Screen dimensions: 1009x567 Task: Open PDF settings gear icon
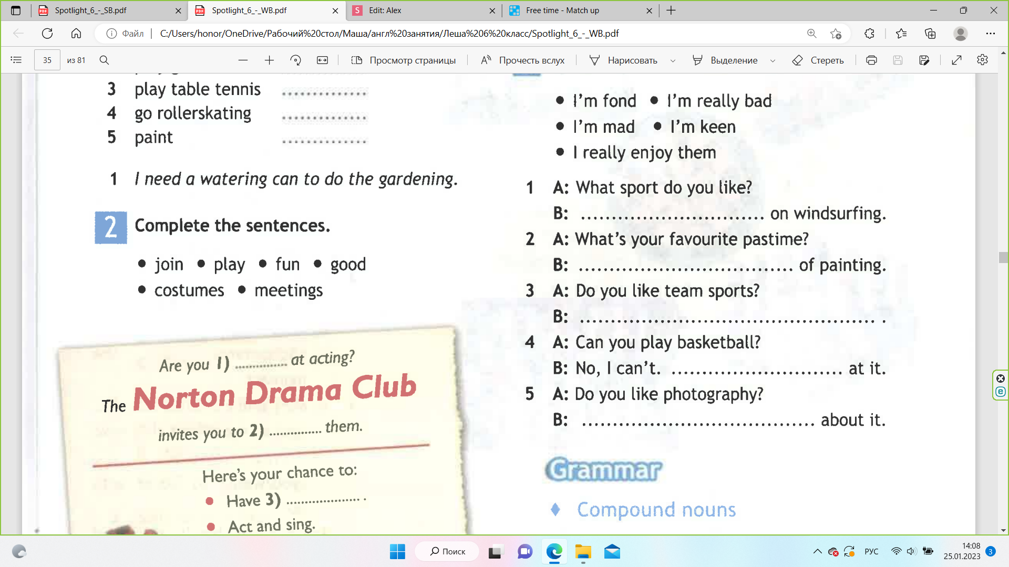[x=982, y=60]
